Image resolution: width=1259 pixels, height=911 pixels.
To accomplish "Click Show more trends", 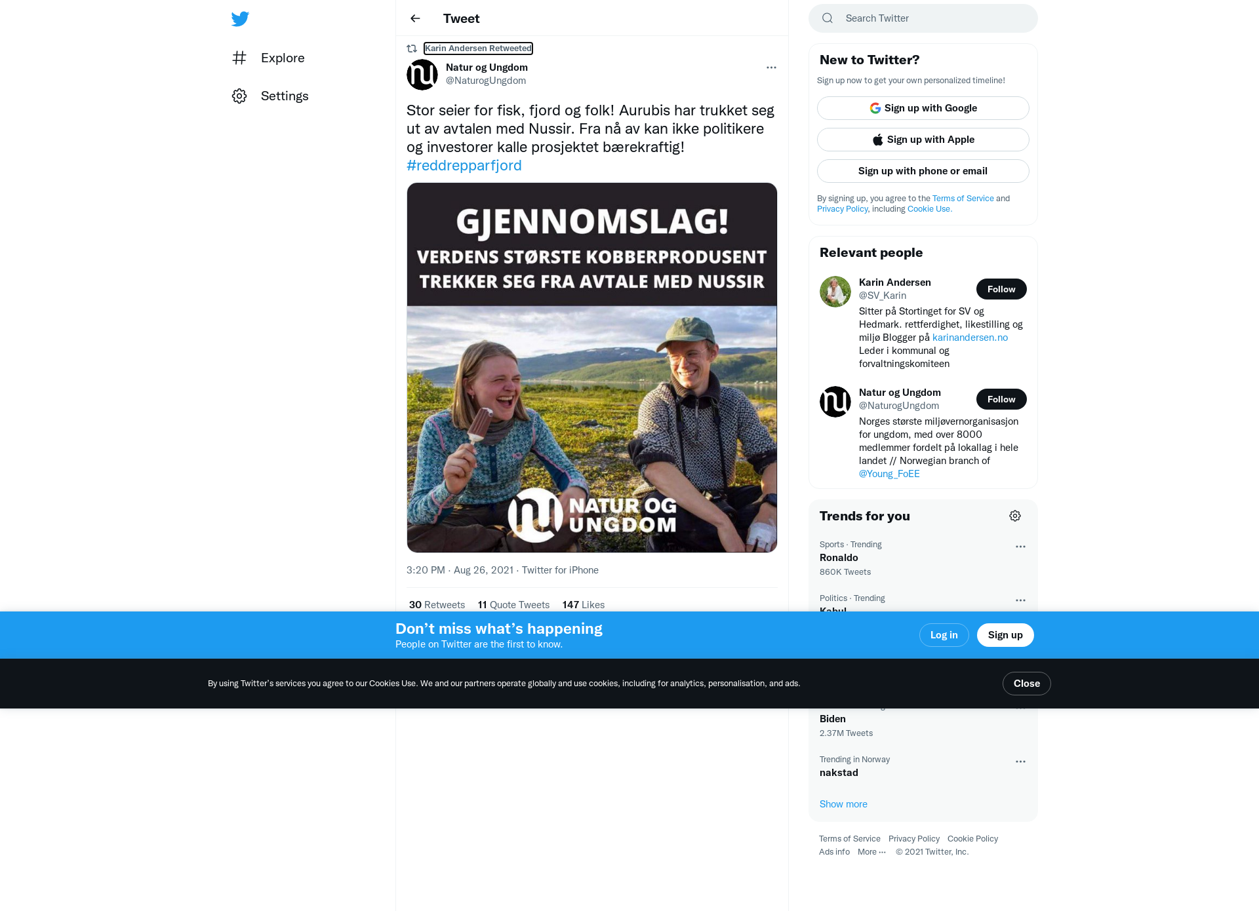I will pyautogui.click(x=843, y=804).
